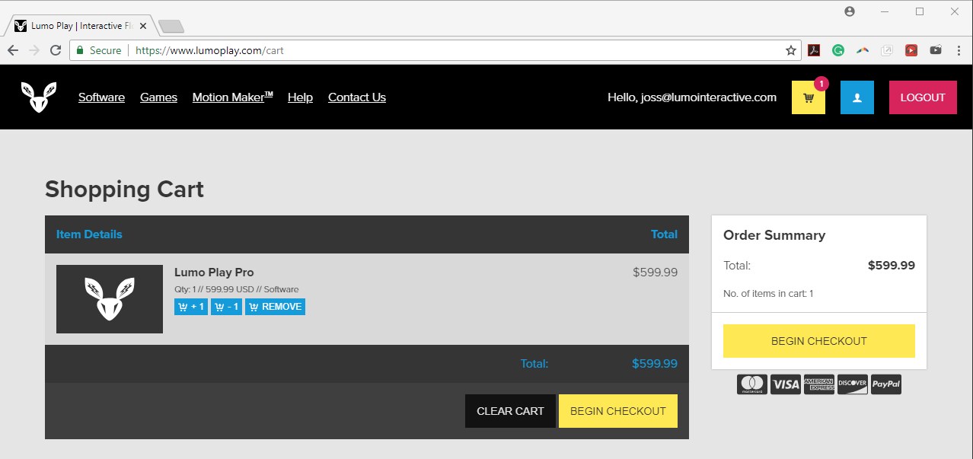The height and width of the screenshot is (459, 973).
Task: Click the Hello, joss@lumointeractive.com text
Action: click(692, 97)
